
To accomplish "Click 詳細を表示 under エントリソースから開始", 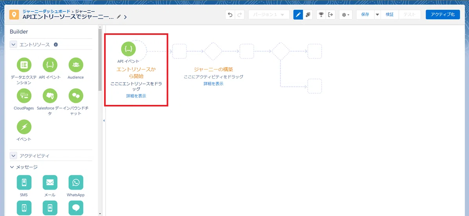I will [136, 96].
